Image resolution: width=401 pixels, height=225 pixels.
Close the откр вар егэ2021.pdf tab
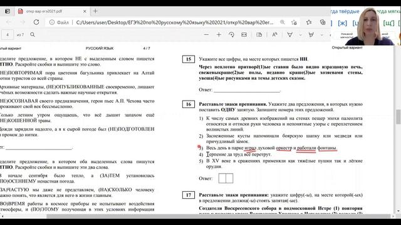tap(85, 11)
